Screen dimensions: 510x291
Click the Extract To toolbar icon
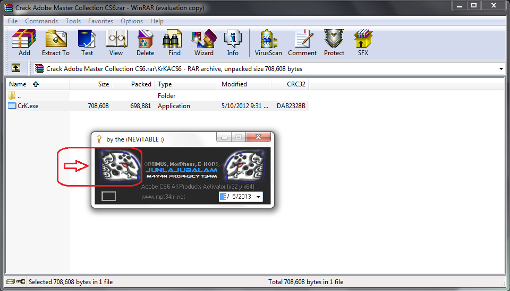(56, 42)
